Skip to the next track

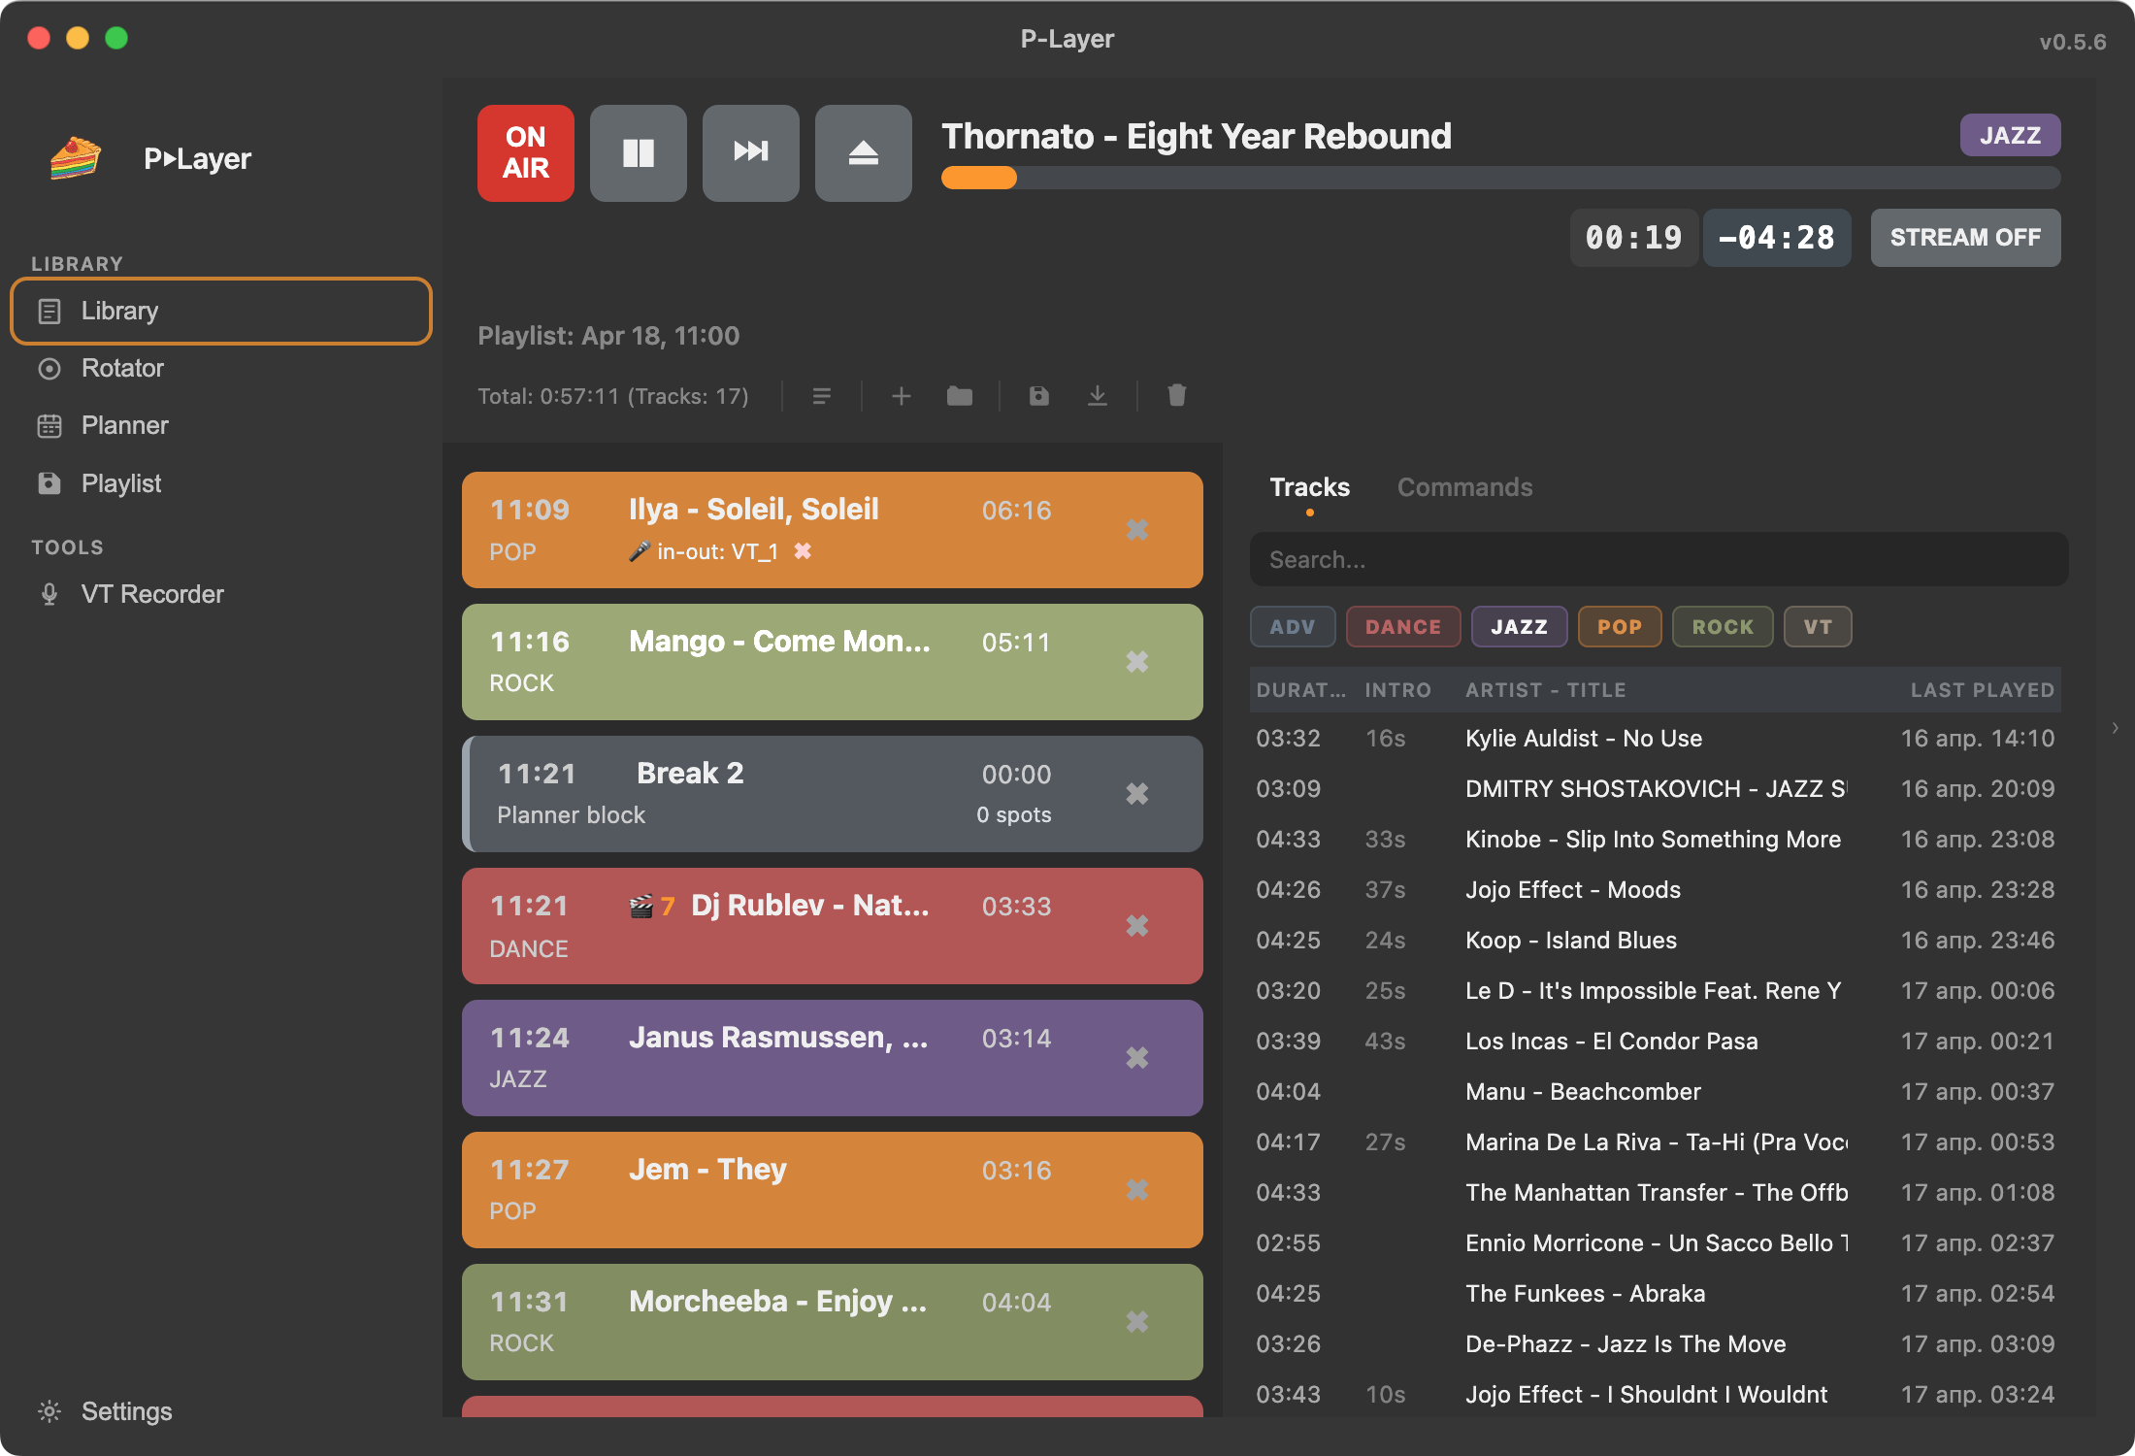(750, 153)
